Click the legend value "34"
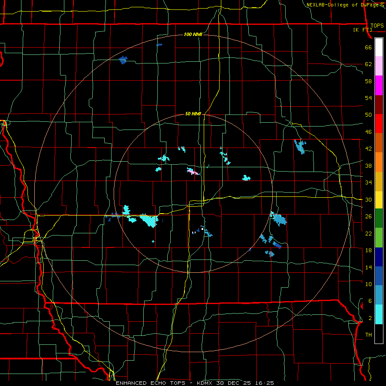386x386 pixels. (368, 183)
